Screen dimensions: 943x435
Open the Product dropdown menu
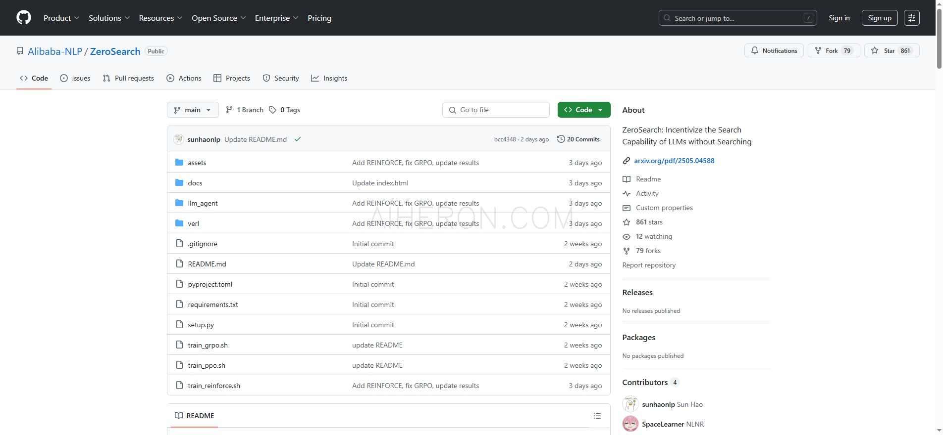(61, 18)
